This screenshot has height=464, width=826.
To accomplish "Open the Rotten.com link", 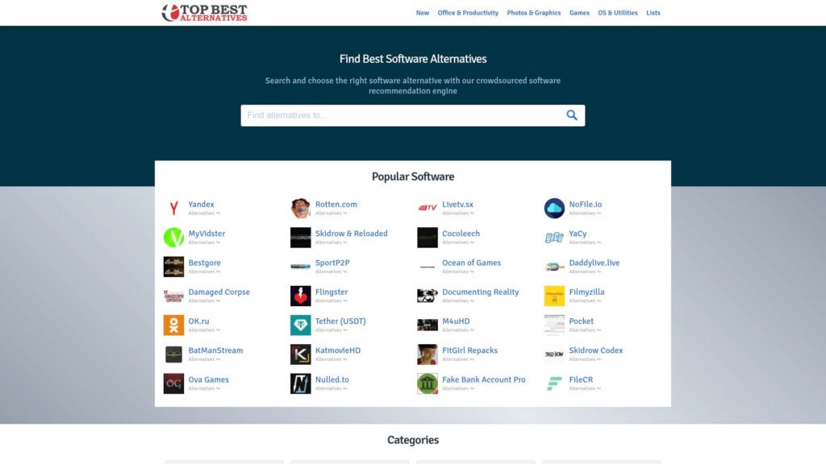I will [336, 204].
